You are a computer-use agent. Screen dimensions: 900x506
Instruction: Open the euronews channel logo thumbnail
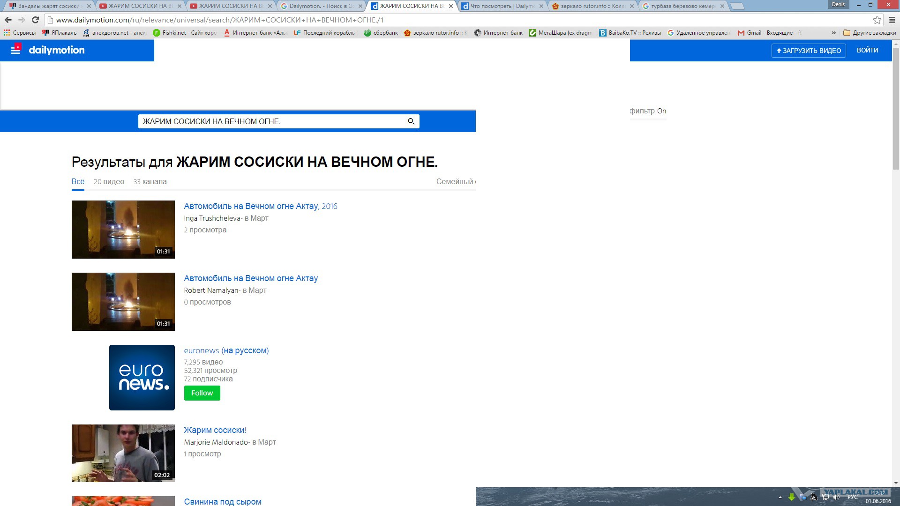[142, 378]
